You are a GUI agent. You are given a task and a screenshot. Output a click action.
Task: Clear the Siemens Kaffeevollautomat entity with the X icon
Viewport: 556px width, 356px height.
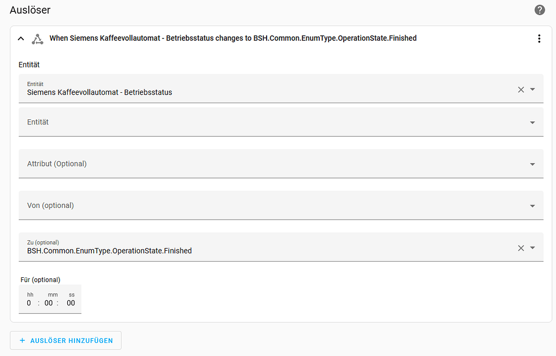[x=521, y=90]
